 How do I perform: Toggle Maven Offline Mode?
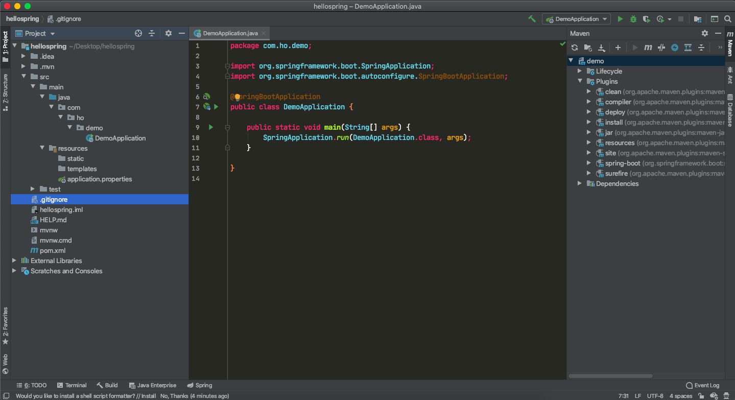661,48
